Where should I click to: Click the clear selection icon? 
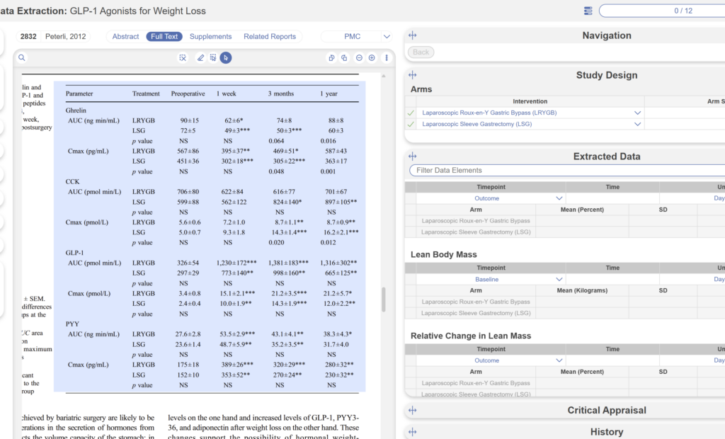coord(183,58)
